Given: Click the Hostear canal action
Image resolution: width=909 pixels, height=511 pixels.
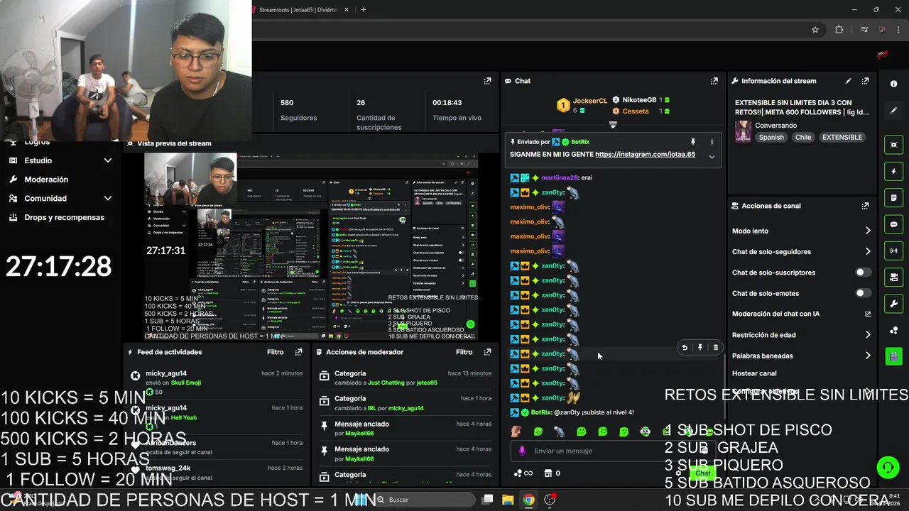Looking at the screenshot, I should pyautogui.click(x=754, y=373).
